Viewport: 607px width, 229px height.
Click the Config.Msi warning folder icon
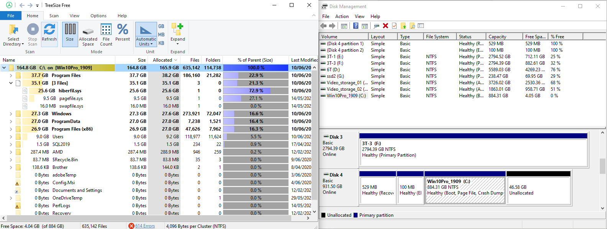click(x=17, y=183)
